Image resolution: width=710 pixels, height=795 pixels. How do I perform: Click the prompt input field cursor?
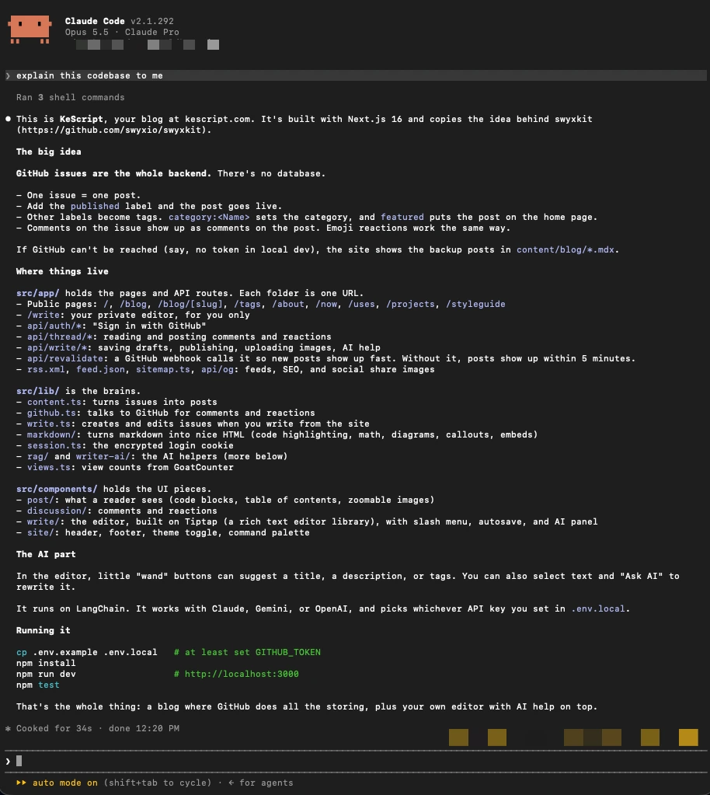coord(19,761)
